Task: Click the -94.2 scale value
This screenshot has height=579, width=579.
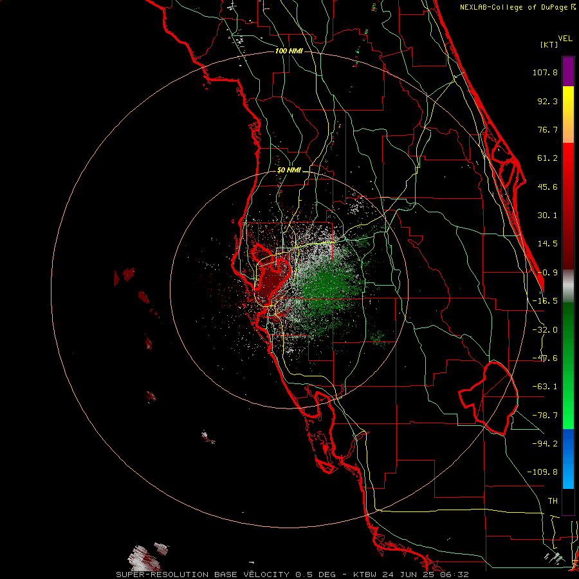Action: tap(545, 443)
